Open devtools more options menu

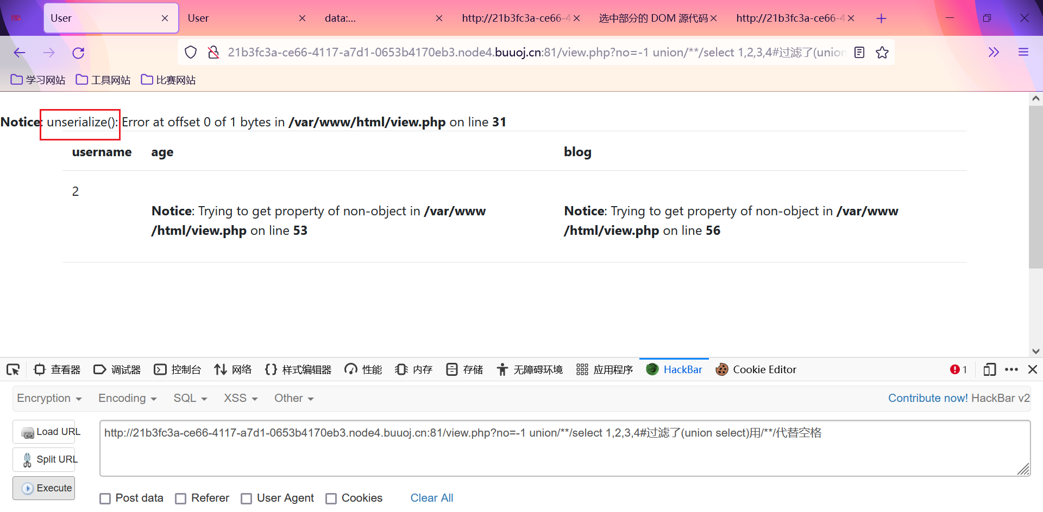point(1011,370)
